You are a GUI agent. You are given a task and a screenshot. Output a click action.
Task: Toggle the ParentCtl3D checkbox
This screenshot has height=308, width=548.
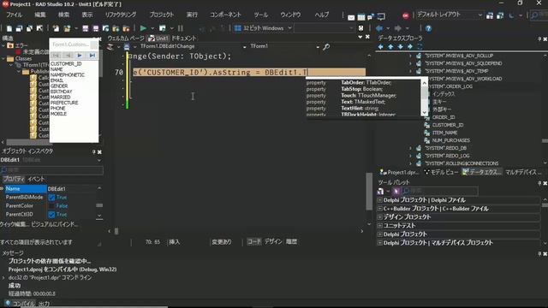51,215
